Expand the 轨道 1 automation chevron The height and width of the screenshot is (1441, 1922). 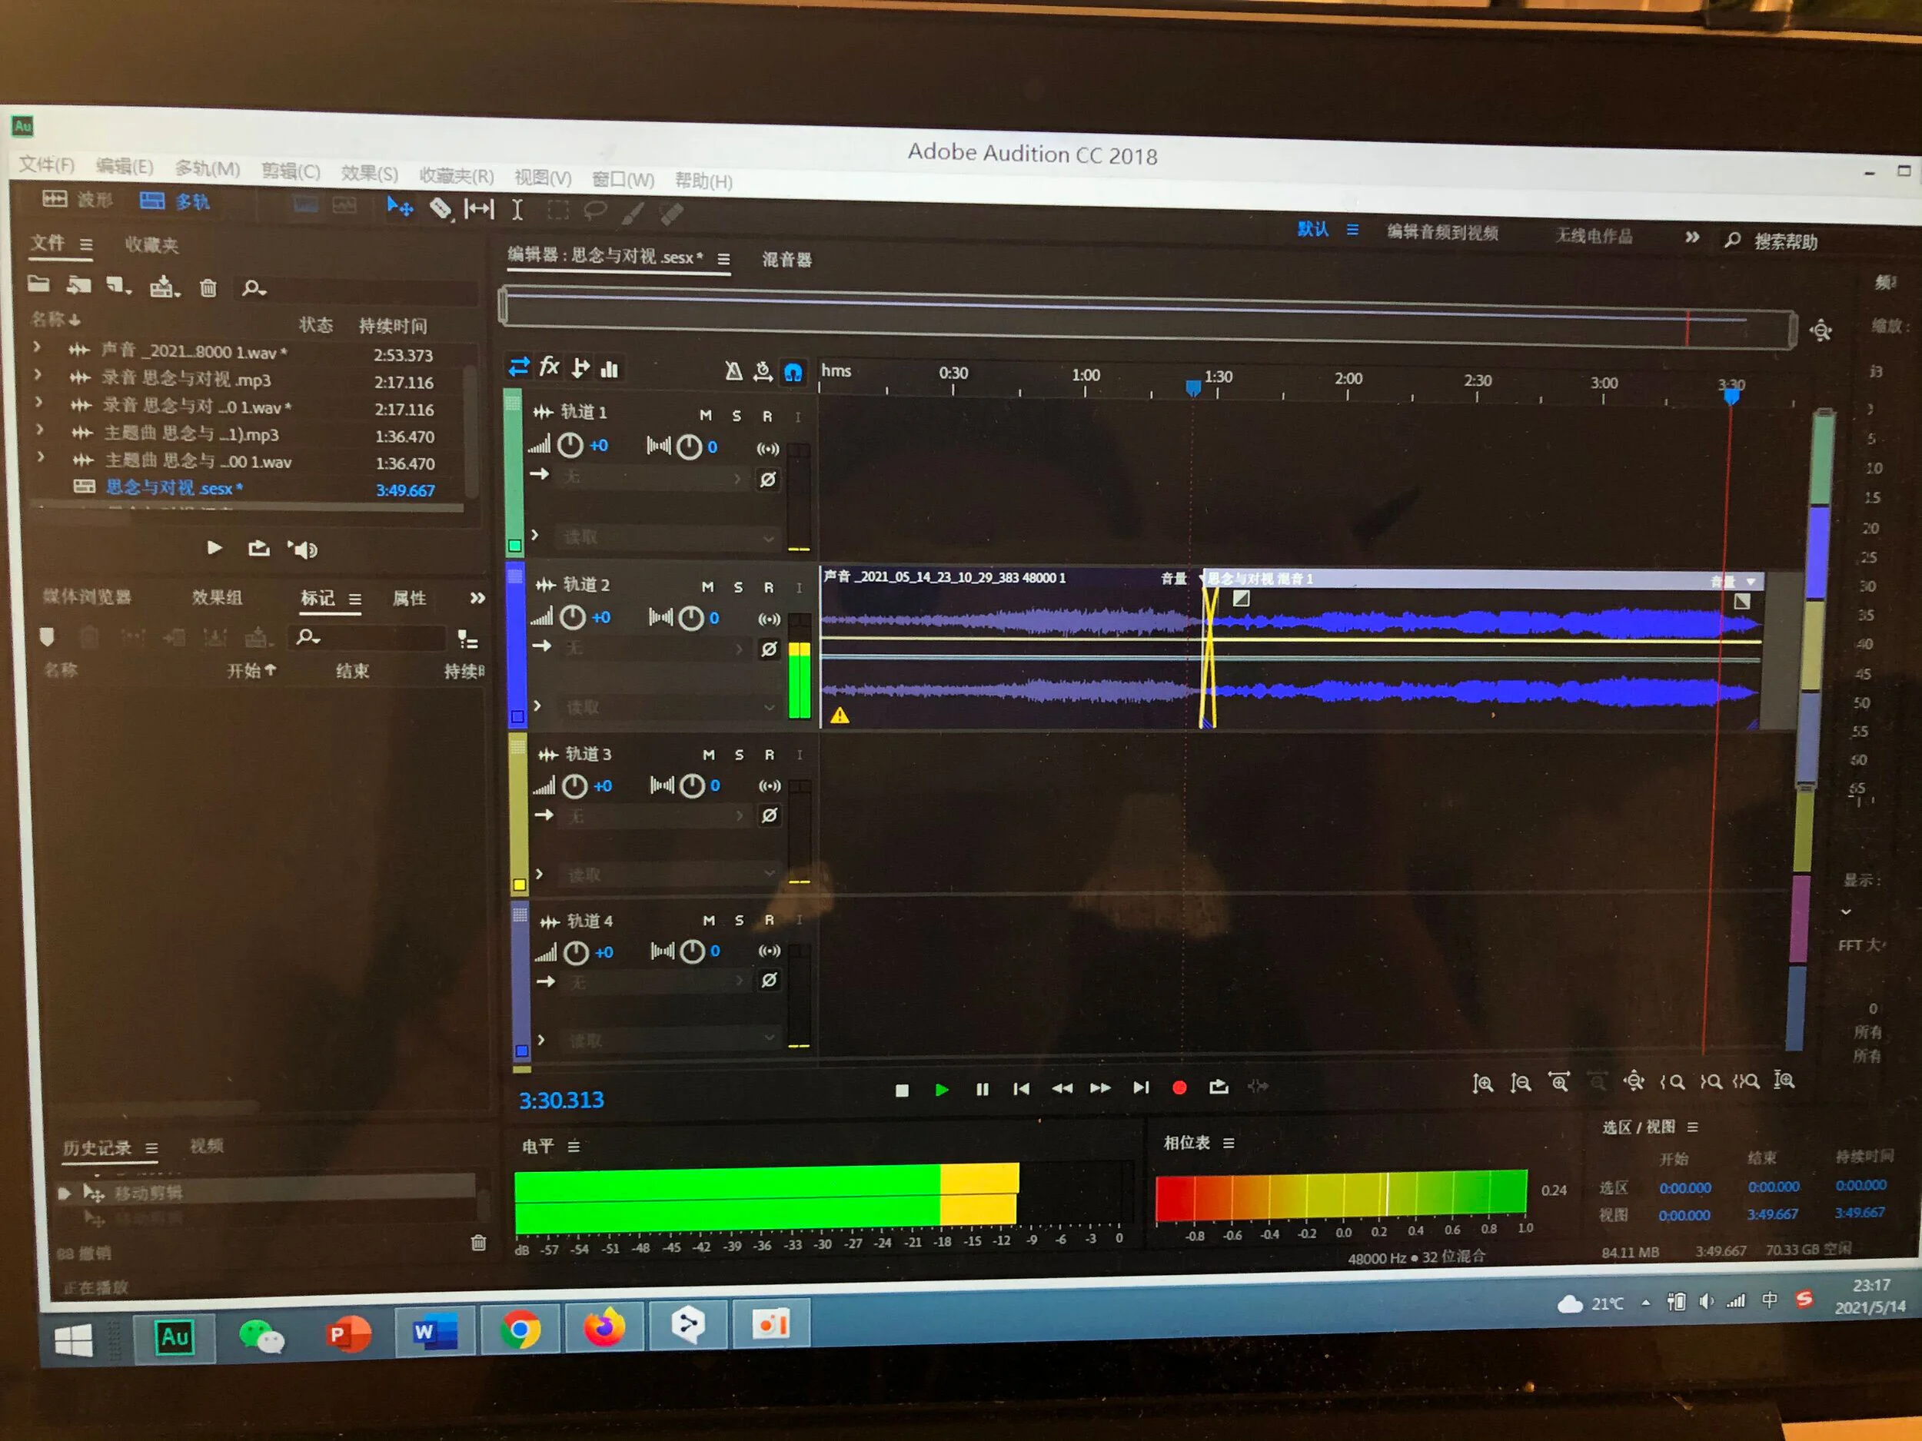(535, 535)
